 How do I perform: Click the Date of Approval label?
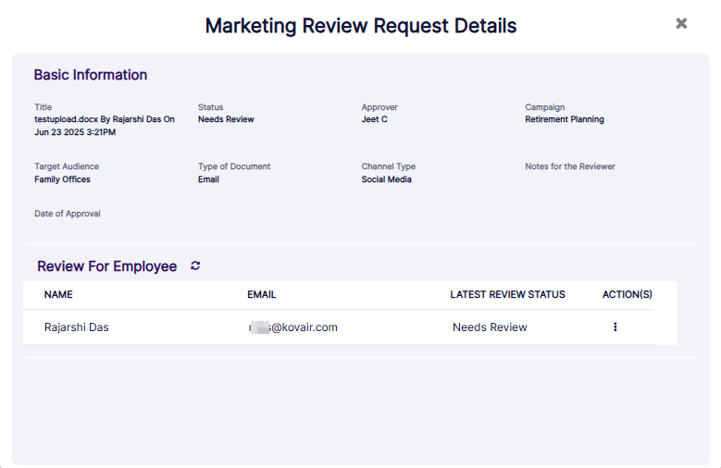click(68, 214)
